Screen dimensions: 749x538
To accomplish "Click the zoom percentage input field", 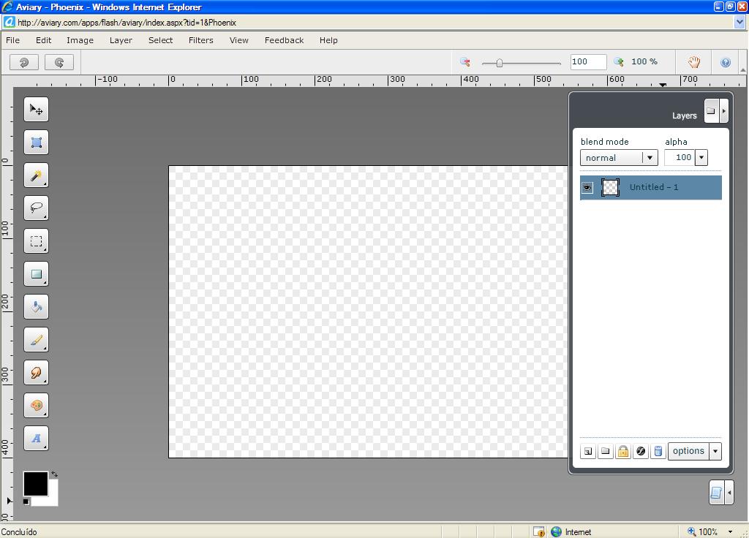I will tap(589, 61).
